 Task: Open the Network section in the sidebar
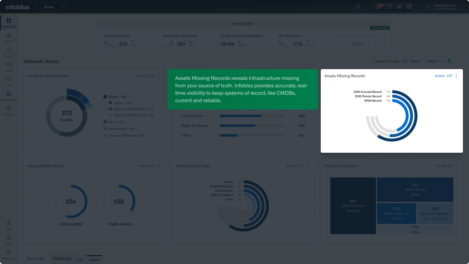click(9, 37)
